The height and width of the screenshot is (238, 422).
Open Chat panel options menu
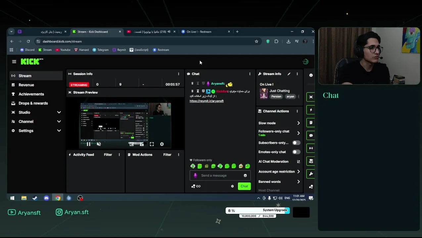pyautogui.click(x=250, y=74)
